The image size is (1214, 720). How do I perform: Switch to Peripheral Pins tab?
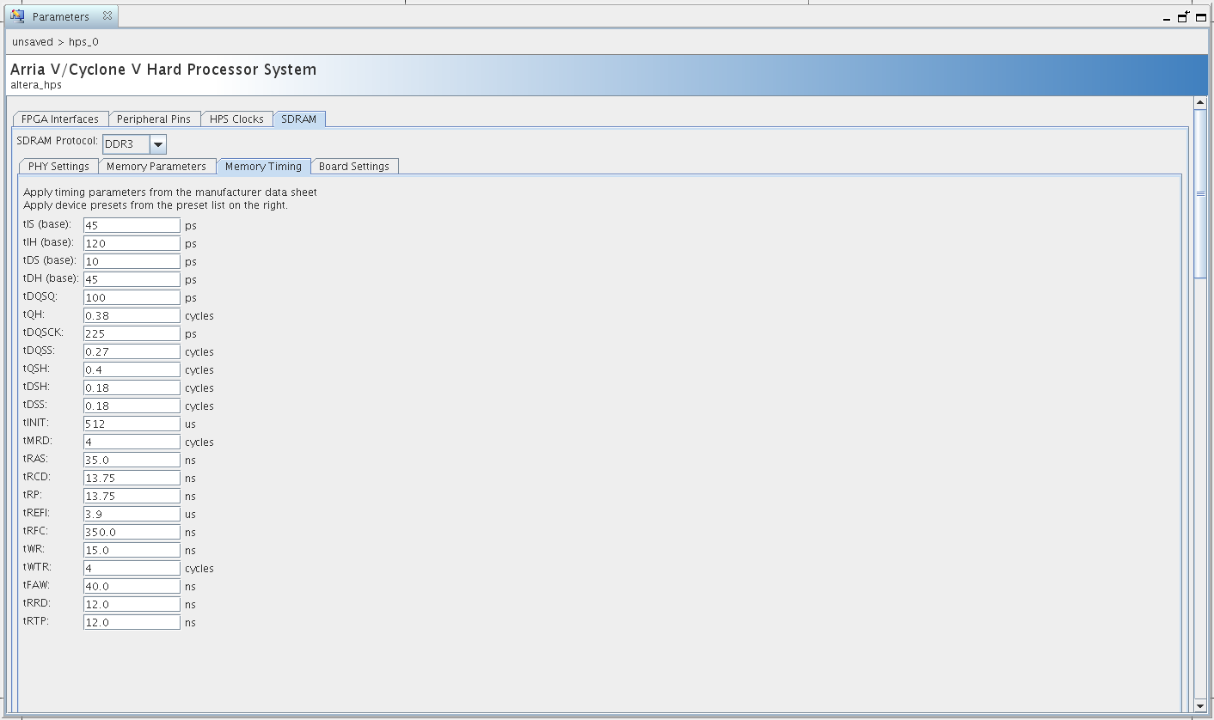154,119
